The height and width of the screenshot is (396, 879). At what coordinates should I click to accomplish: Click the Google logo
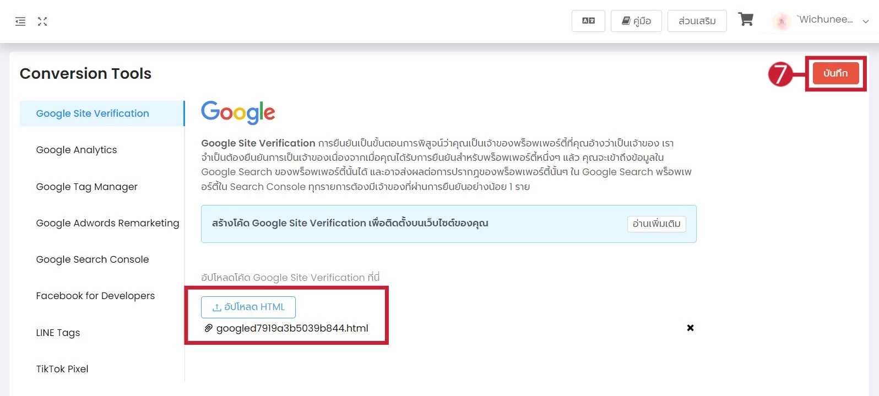coord(238,113)
